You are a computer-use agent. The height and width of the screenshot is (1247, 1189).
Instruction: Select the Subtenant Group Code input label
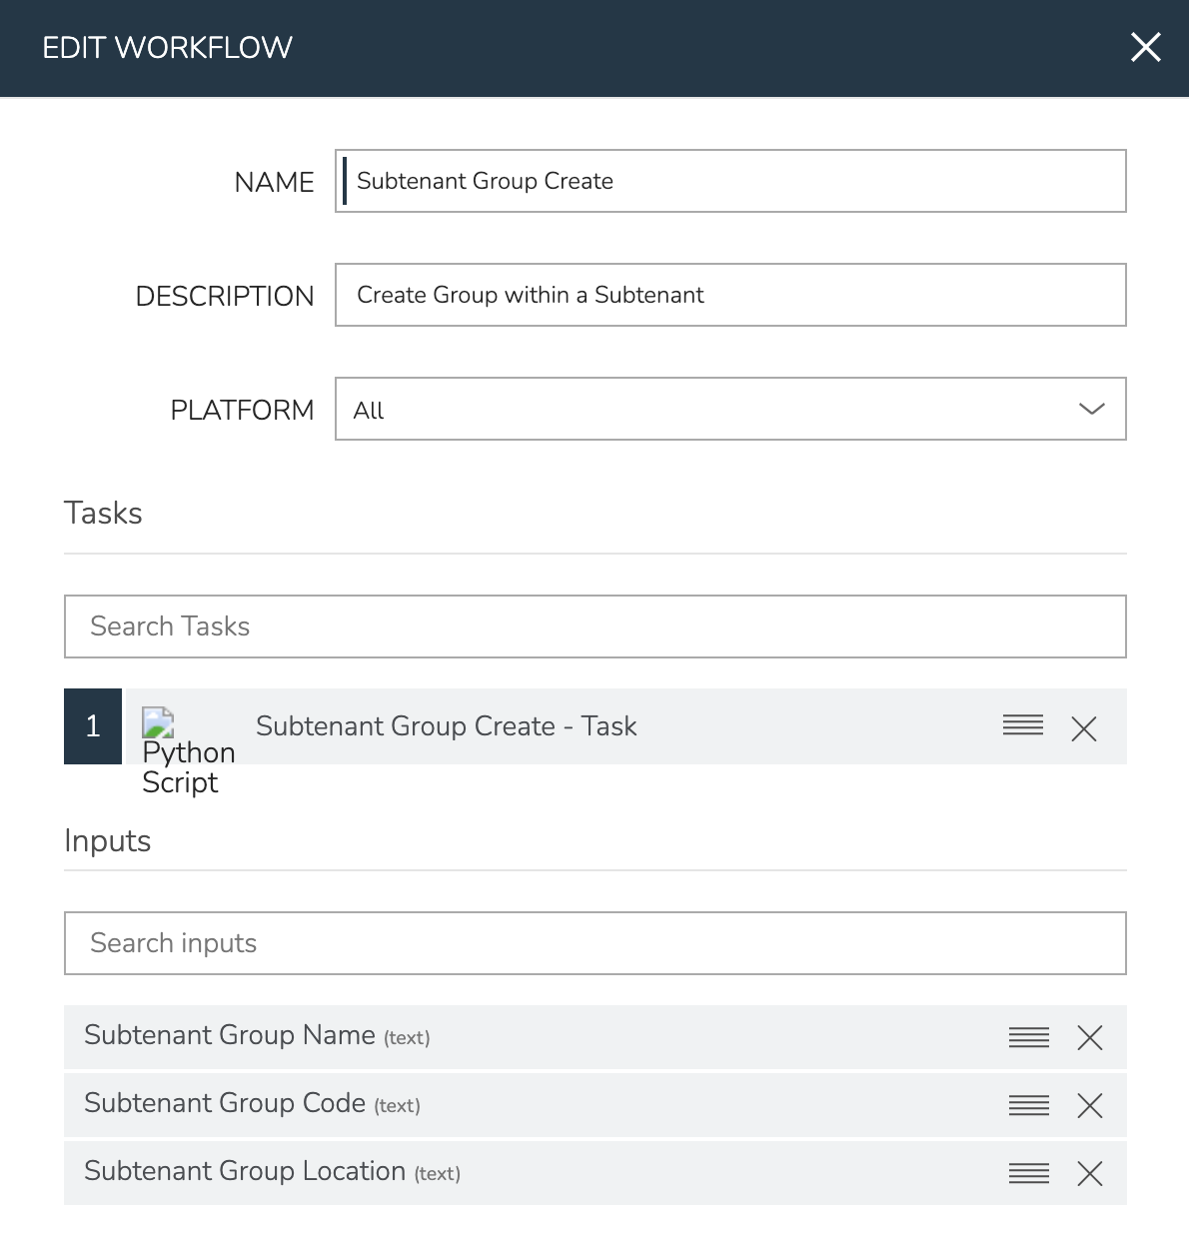[225, 1104]
